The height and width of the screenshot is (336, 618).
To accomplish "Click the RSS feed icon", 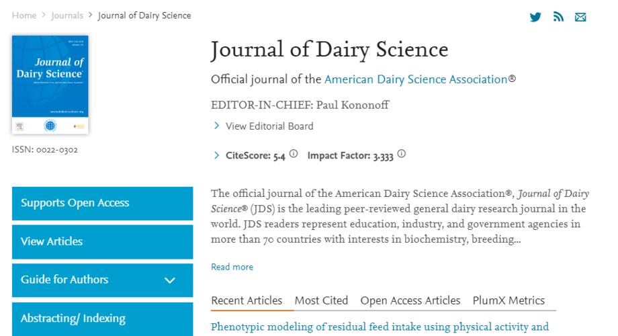I will [558, 17].
